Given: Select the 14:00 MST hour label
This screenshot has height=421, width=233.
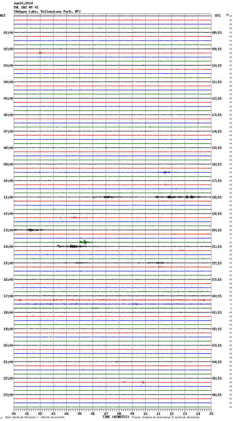Looking at the screenshot, I should tap(8, 247).
